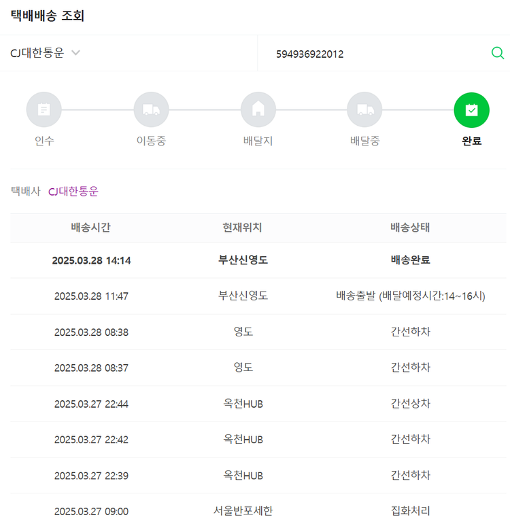Click the 배달지 house step icon

tap(258, 110)
